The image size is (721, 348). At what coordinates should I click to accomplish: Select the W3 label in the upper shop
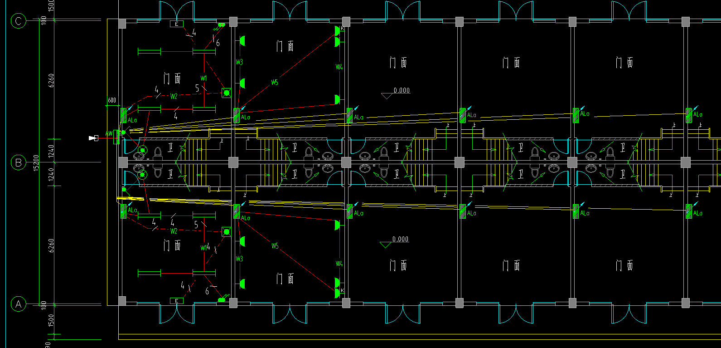click(x=239, y=62)
